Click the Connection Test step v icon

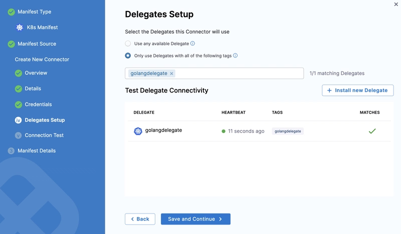[x=18, y=135]
